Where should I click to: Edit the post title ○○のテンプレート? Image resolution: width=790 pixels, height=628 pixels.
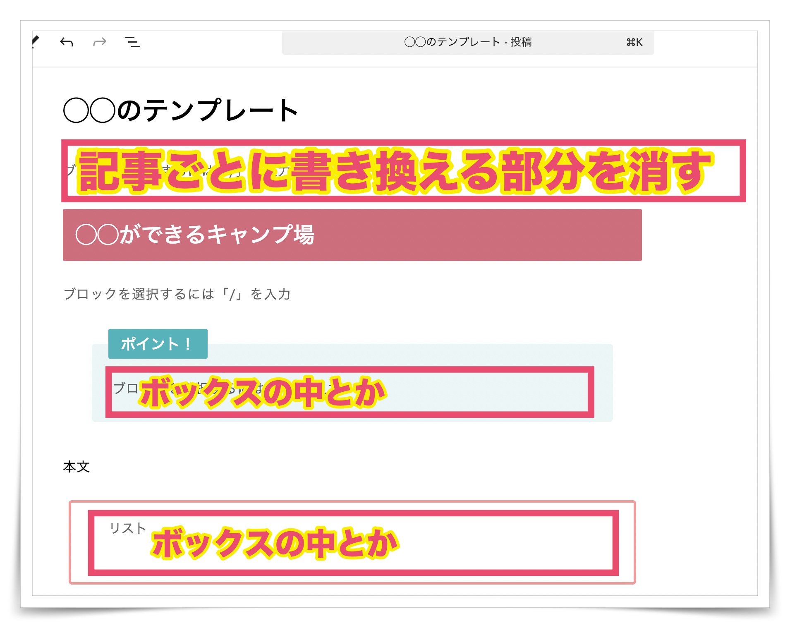pos(180,110)
